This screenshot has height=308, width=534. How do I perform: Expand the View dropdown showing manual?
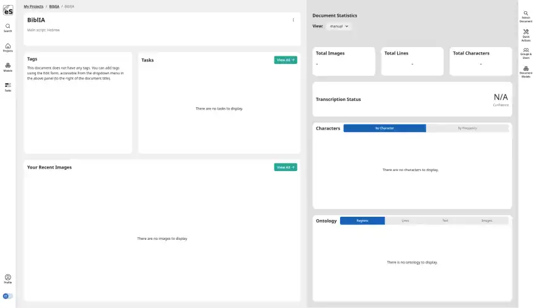point(339,27)
